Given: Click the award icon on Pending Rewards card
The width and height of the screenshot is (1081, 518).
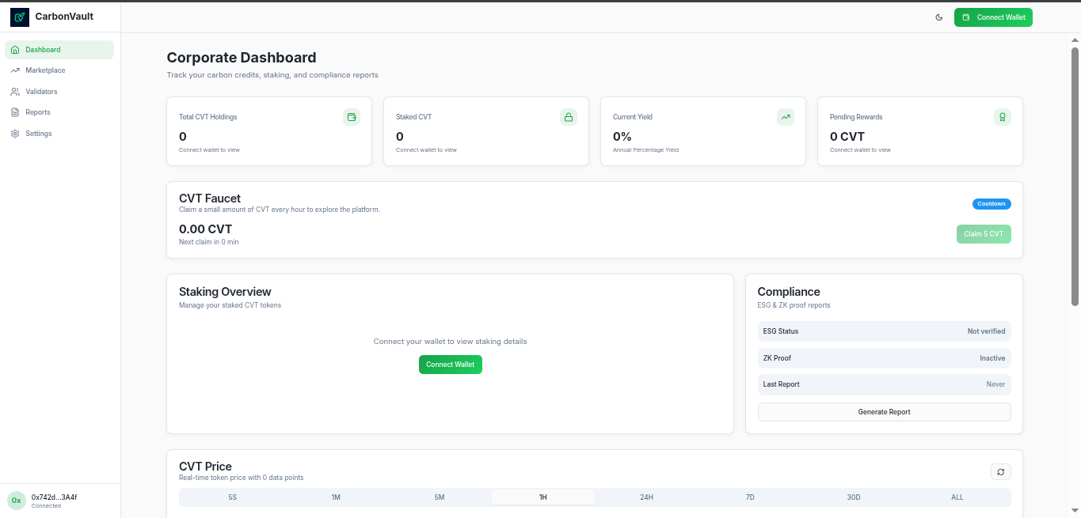Looking at the screenshot, I should click(1002, 117).
